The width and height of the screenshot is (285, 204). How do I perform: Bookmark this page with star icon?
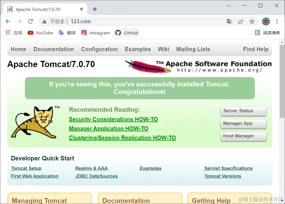pos(252,22)
